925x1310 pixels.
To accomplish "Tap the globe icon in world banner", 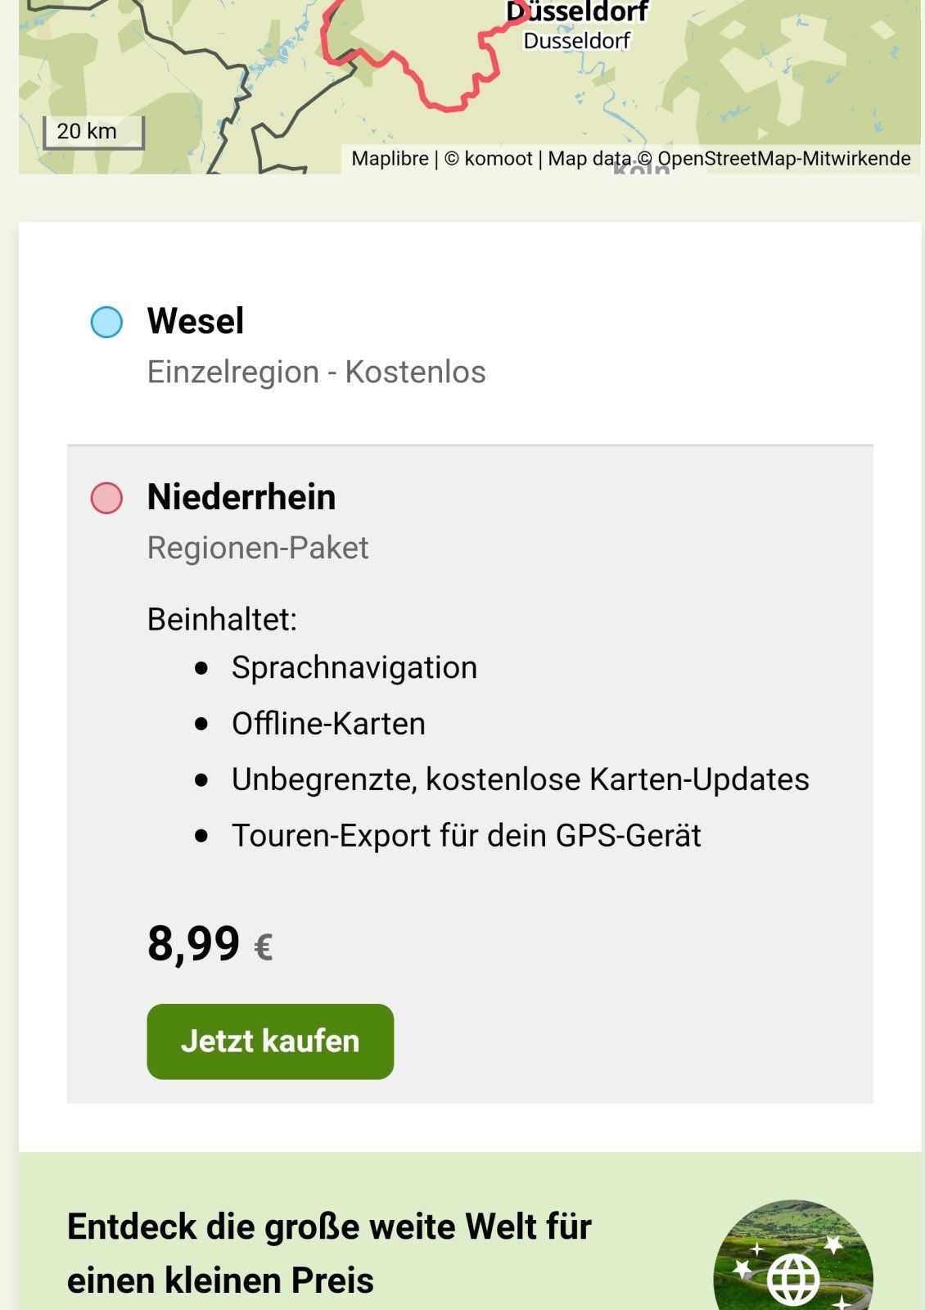I will pos(792,1279).
